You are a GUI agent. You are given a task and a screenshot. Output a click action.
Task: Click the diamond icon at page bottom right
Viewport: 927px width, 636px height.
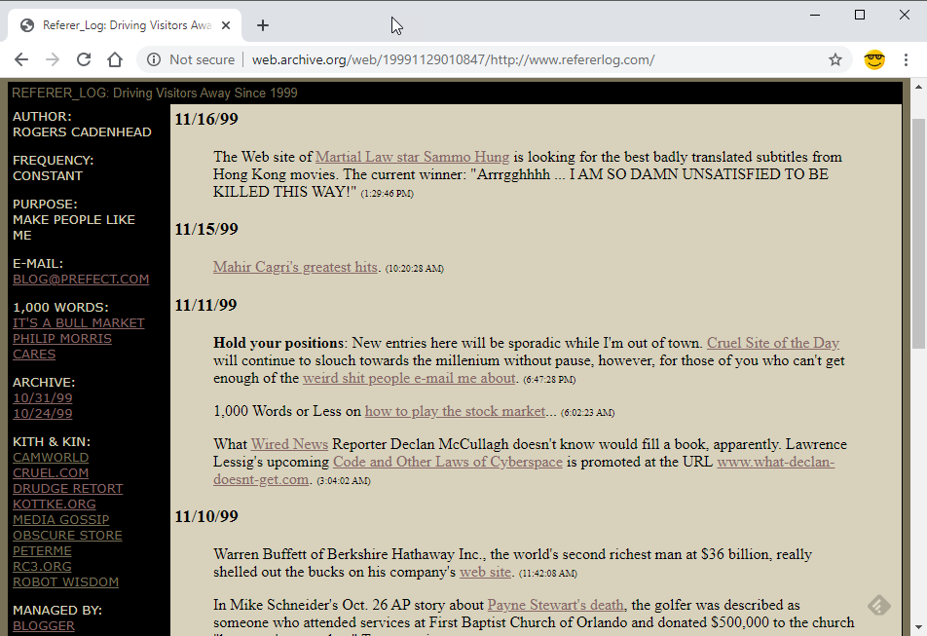(879, 605)
